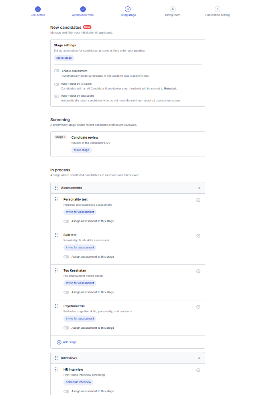Click the Interviews group drag handle

tap(56, 358)
